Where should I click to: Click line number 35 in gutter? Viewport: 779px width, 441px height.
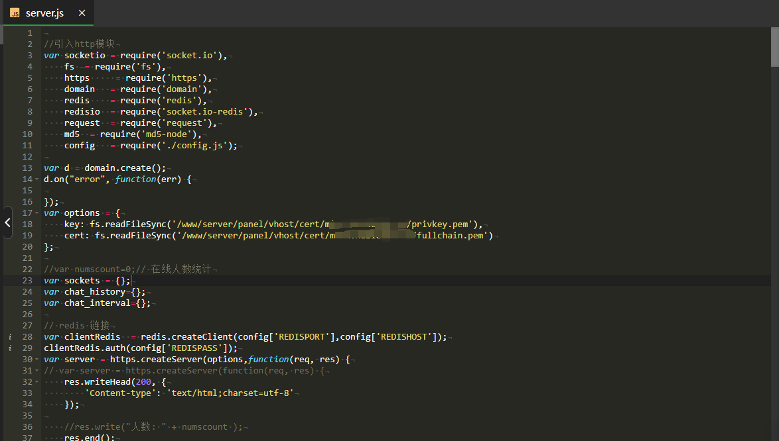pos(27,416)
